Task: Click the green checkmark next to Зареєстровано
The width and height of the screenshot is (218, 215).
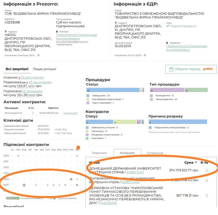Action: [x=168, y=26]
